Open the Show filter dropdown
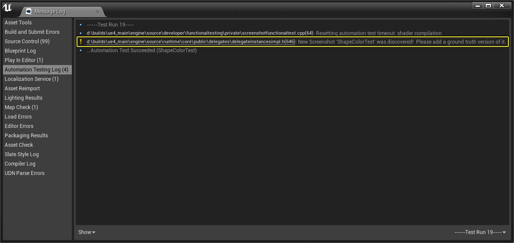Viewport: 514px width, 243px height. point(87,232)
